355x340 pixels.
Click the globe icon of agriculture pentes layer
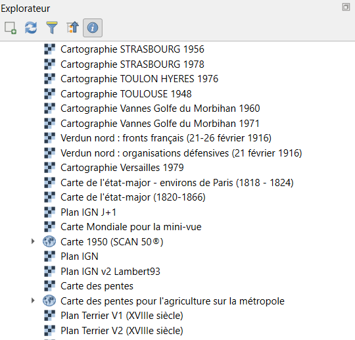(x=49, y=301)
